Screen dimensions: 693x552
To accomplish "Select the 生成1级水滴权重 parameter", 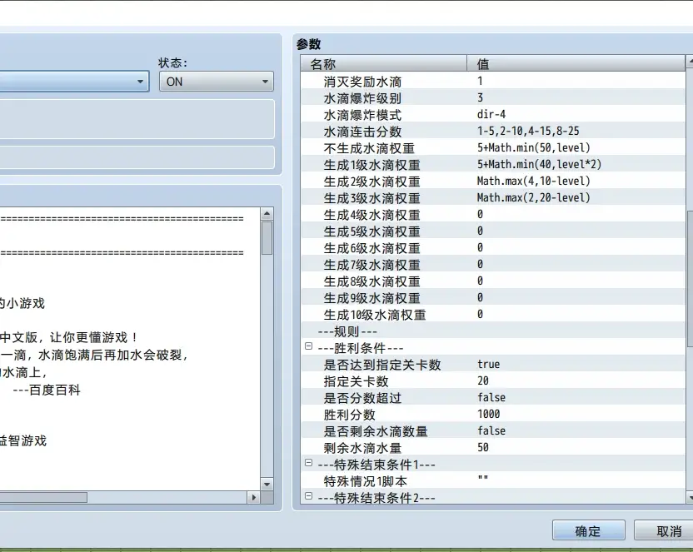I will [x=371, y=165].
